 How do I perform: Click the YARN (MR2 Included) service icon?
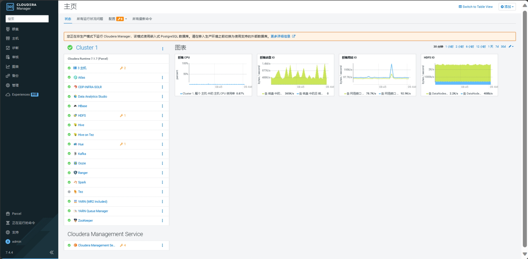(x=75, y=201)
